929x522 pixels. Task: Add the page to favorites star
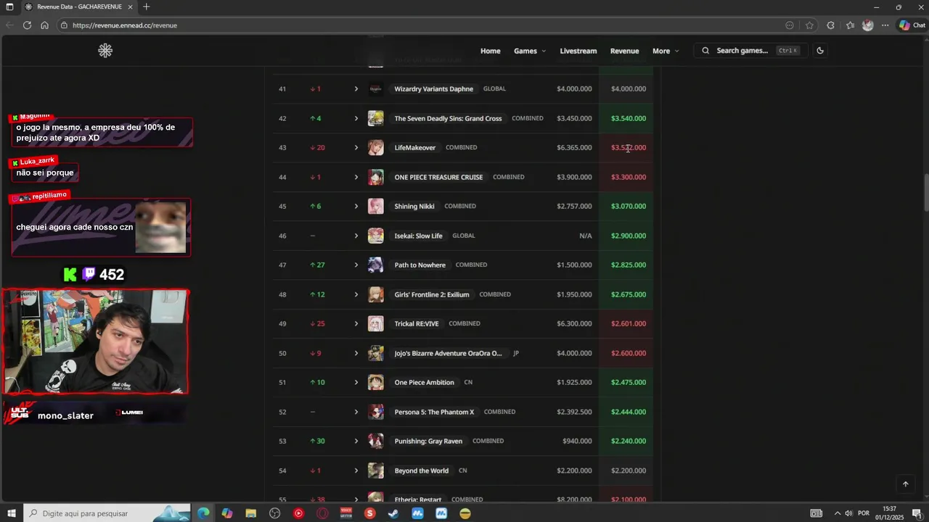809,25
